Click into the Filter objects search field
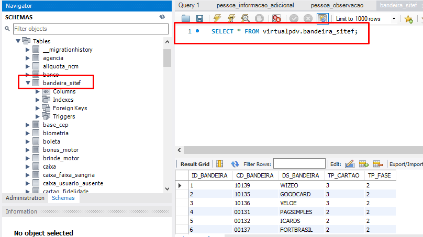The height and width of the screenshot is (237, 423). 91,29
